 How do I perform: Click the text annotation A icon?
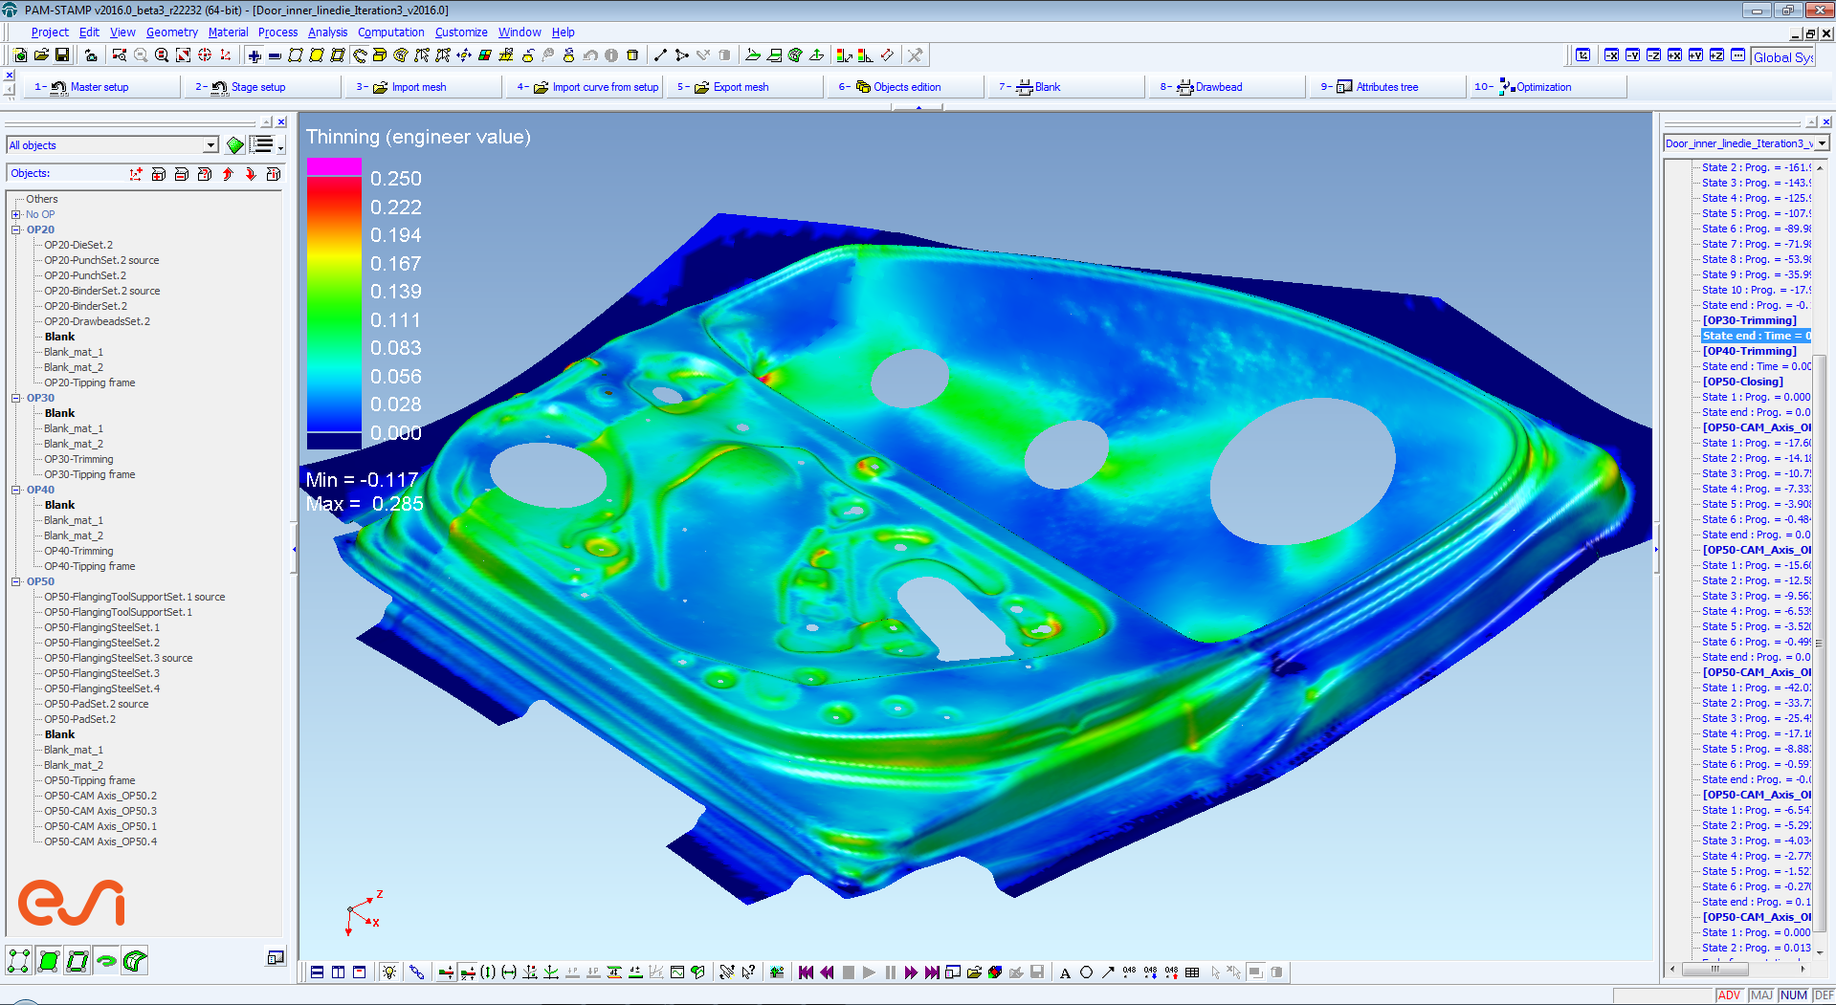pos(1065,972)
